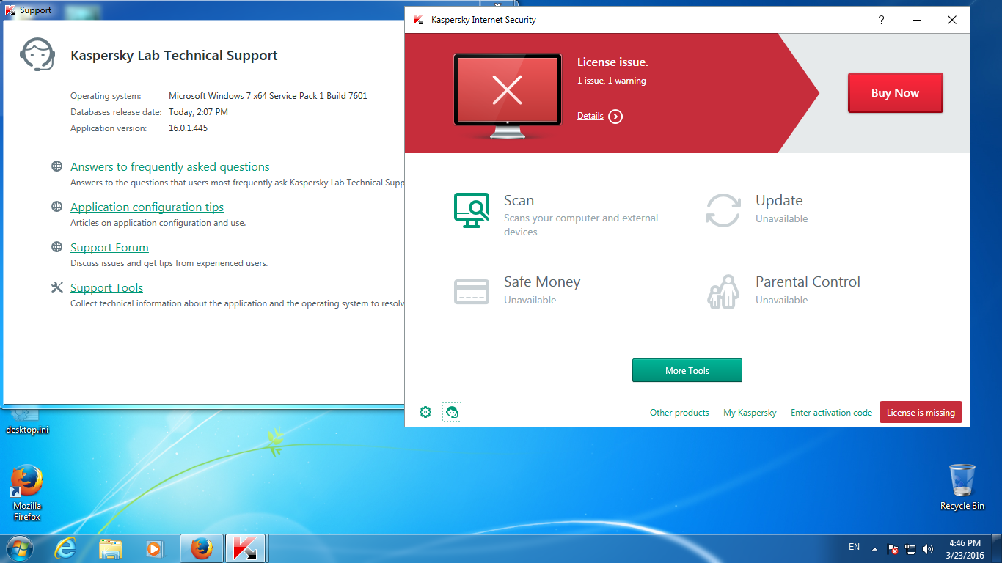The image size is (1002, 563).
Task: Open the Other products link
Action: (x=679, y=413)
